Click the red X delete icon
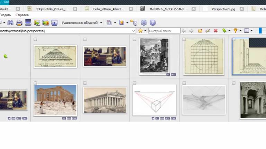Viewport: 266px width, 149px height. coord(216,31)
